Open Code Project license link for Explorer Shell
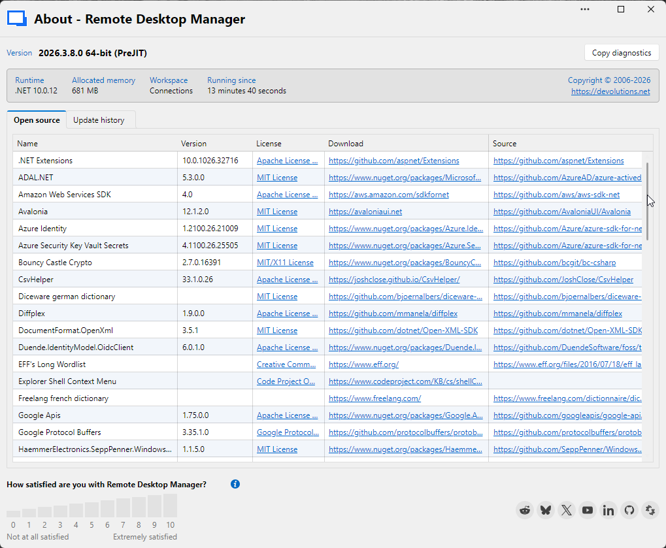 tap(286, 381)
